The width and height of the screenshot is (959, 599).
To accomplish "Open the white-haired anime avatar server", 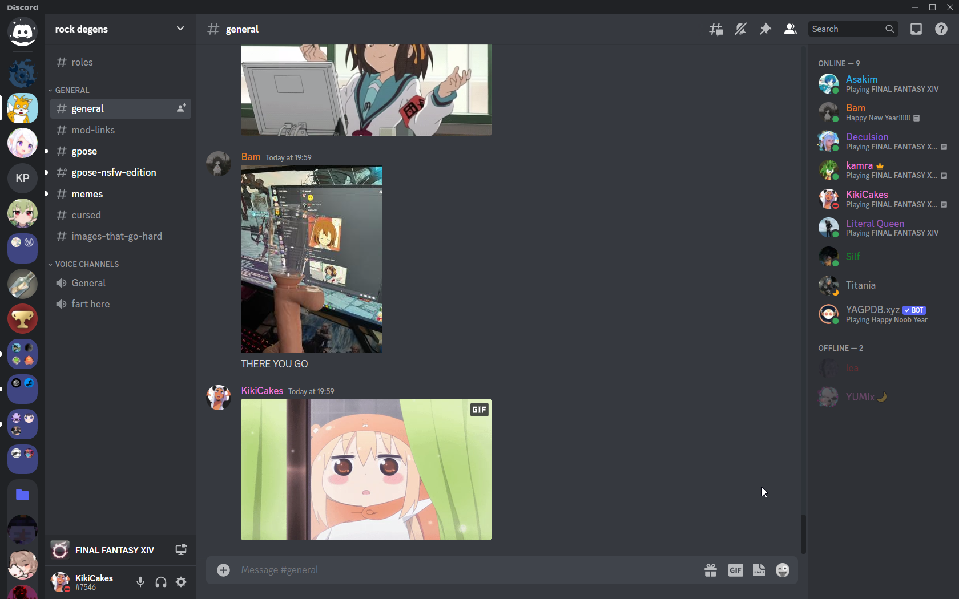I will click(x=22, y=143).
